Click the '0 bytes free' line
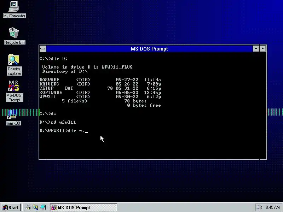 [x=144, y=105]
